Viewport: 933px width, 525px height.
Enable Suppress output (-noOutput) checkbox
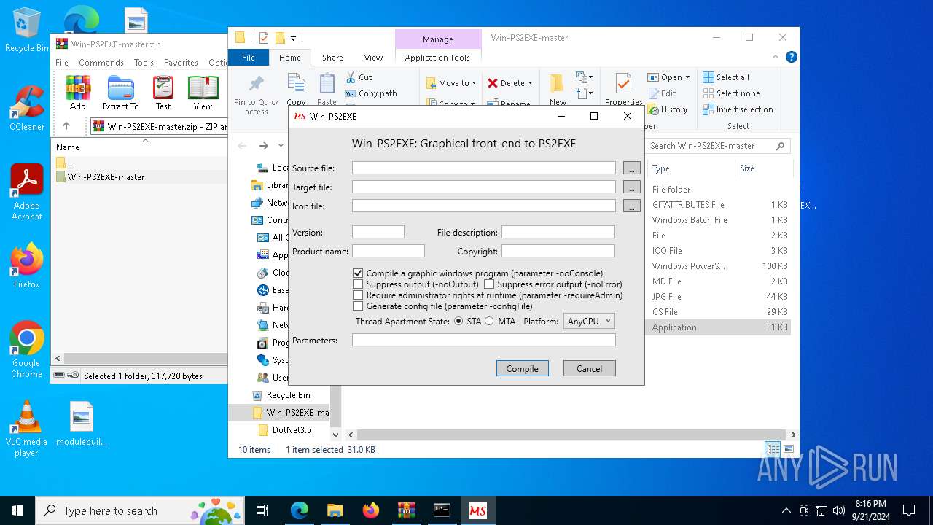coord(358,284)
